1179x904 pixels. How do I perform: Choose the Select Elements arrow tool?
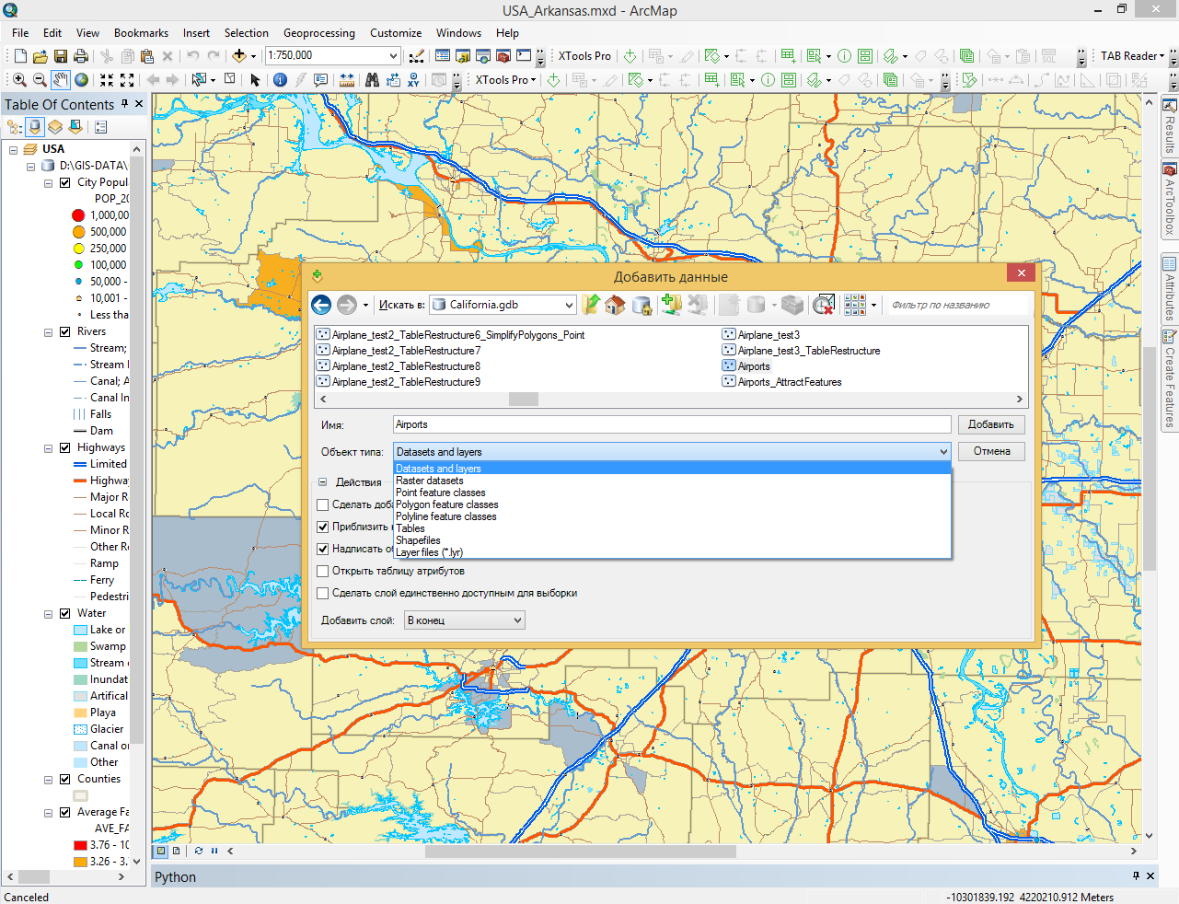click(255, 80)
